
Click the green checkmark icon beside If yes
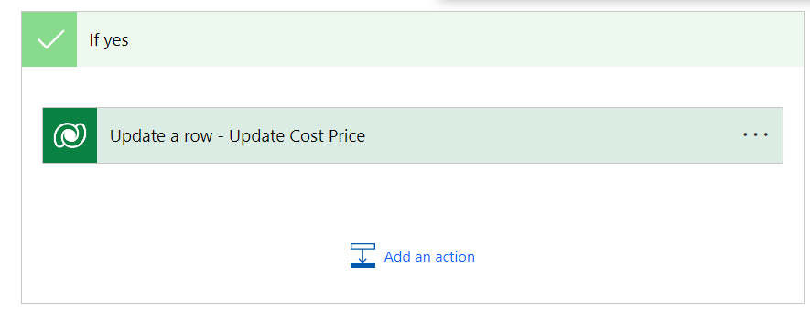click(49, 39)
